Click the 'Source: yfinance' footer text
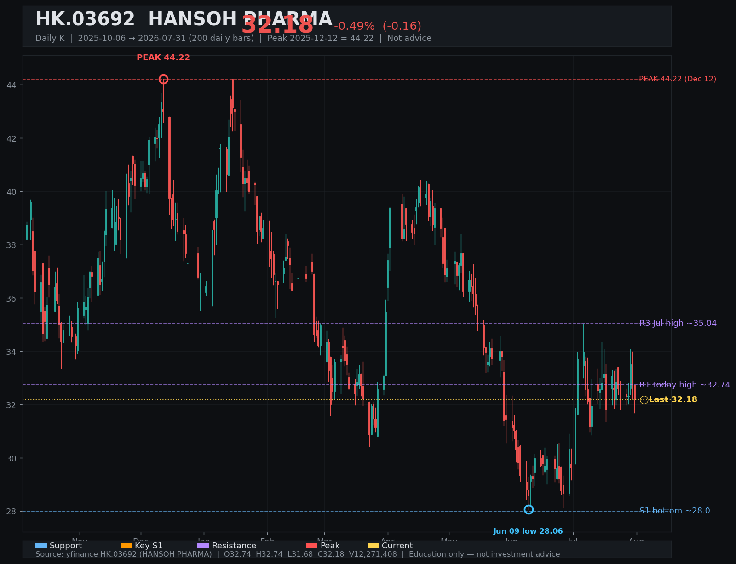Screen dimensions: 736x564 tap(298, 554)
